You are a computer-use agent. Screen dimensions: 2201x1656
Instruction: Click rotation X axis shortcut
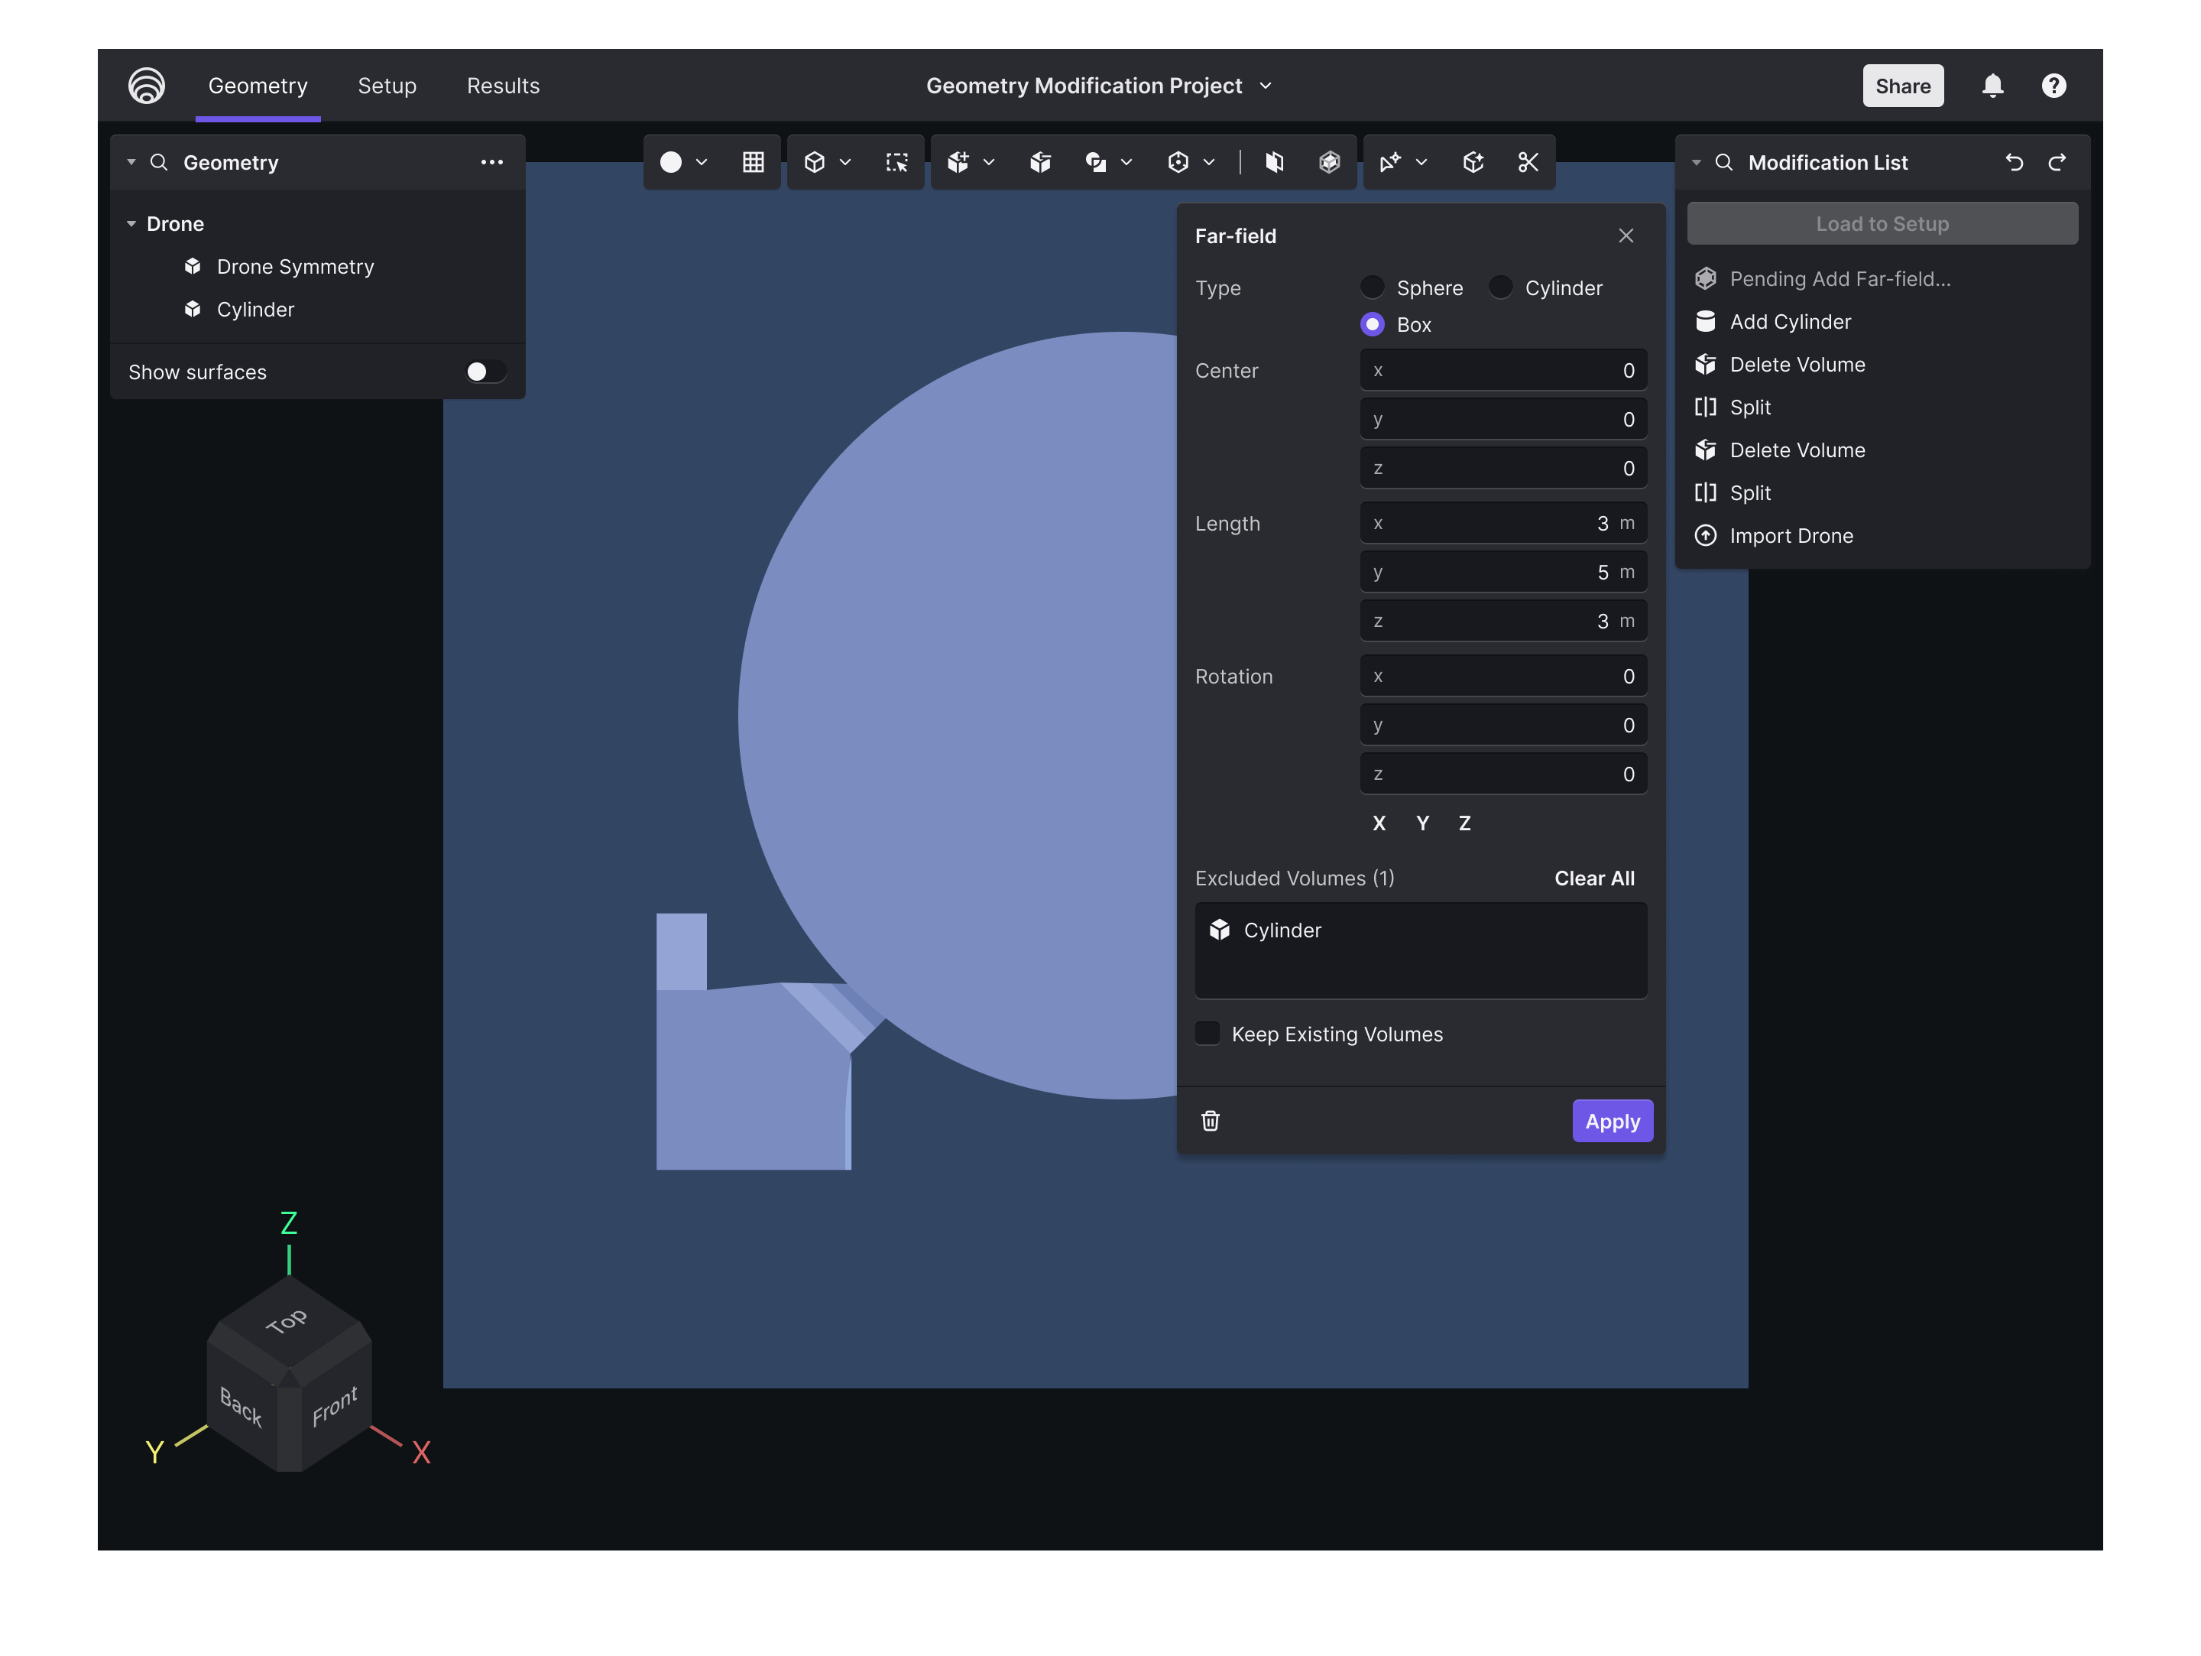point(1379,823)
